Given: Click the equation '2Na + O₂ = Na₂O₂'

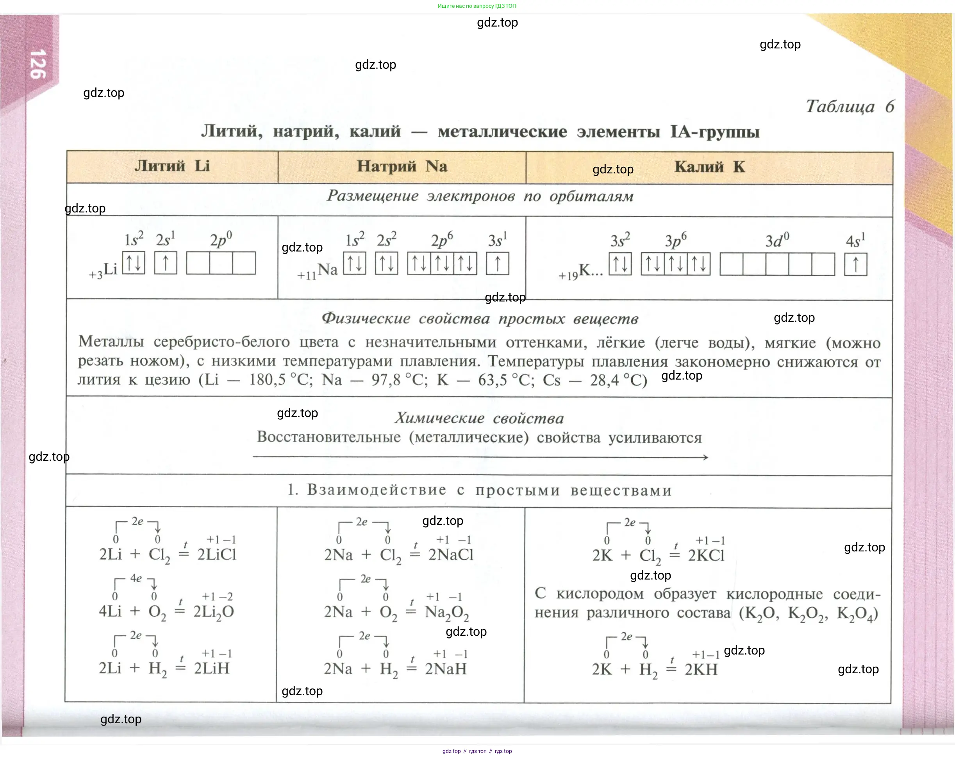Looking at the screenshot, I should click(x=396, y=613).
